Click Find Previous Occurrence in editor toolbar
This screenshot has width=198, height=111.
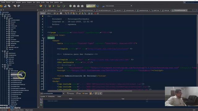pyautogui.click(x=68, y=13)
